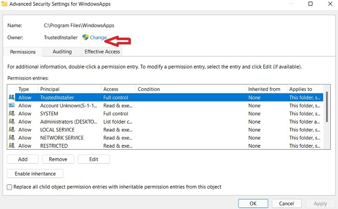Click the SYSTEM row user icon
Screen dimensions: 338x209
12,113
